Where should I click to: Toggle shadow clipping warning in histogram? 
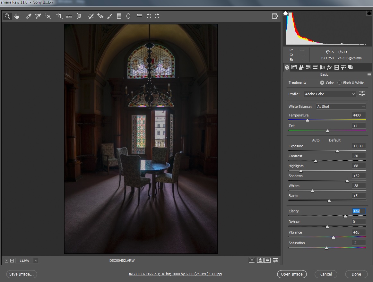click(x=285, y=13)
